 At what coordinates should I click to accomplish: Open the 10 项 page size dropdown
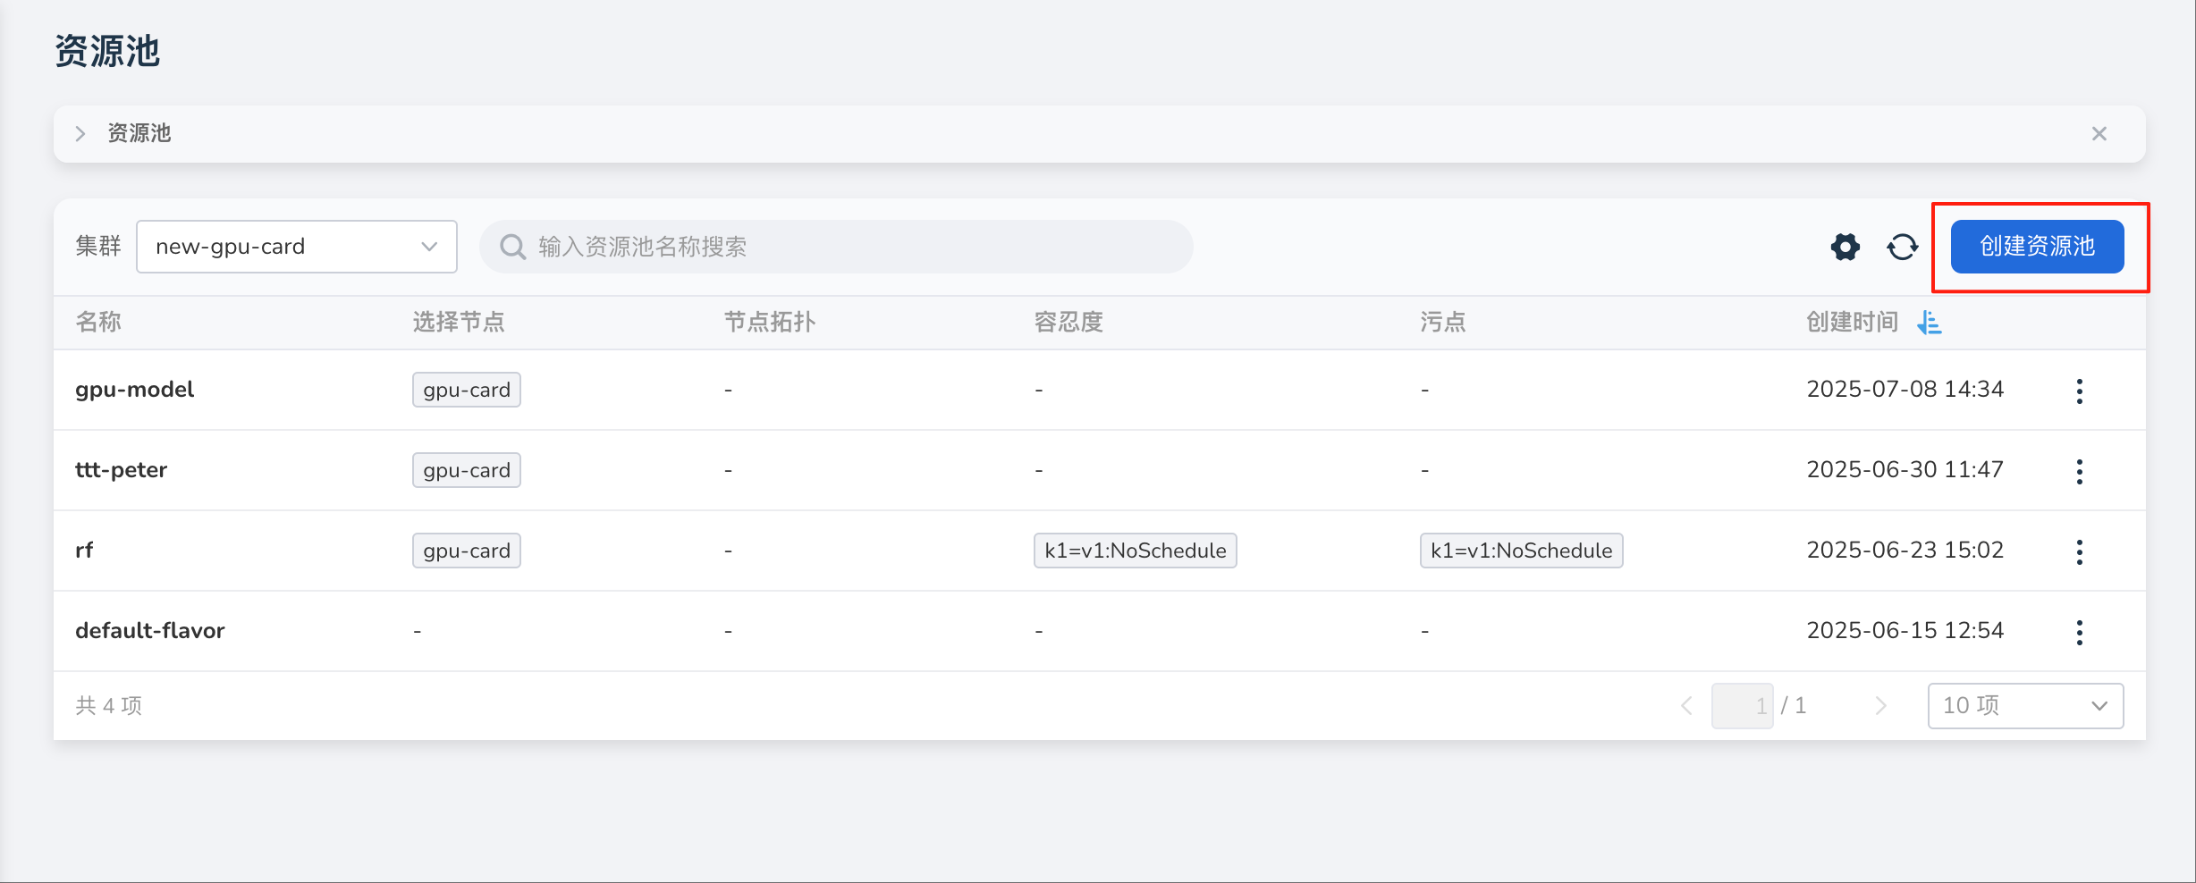point(2024,706)
